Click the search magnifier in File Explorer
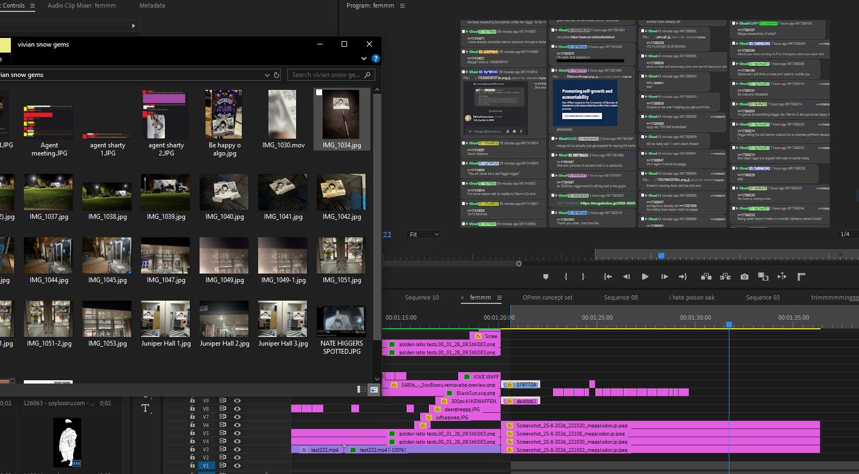 [x=368, y=75]
